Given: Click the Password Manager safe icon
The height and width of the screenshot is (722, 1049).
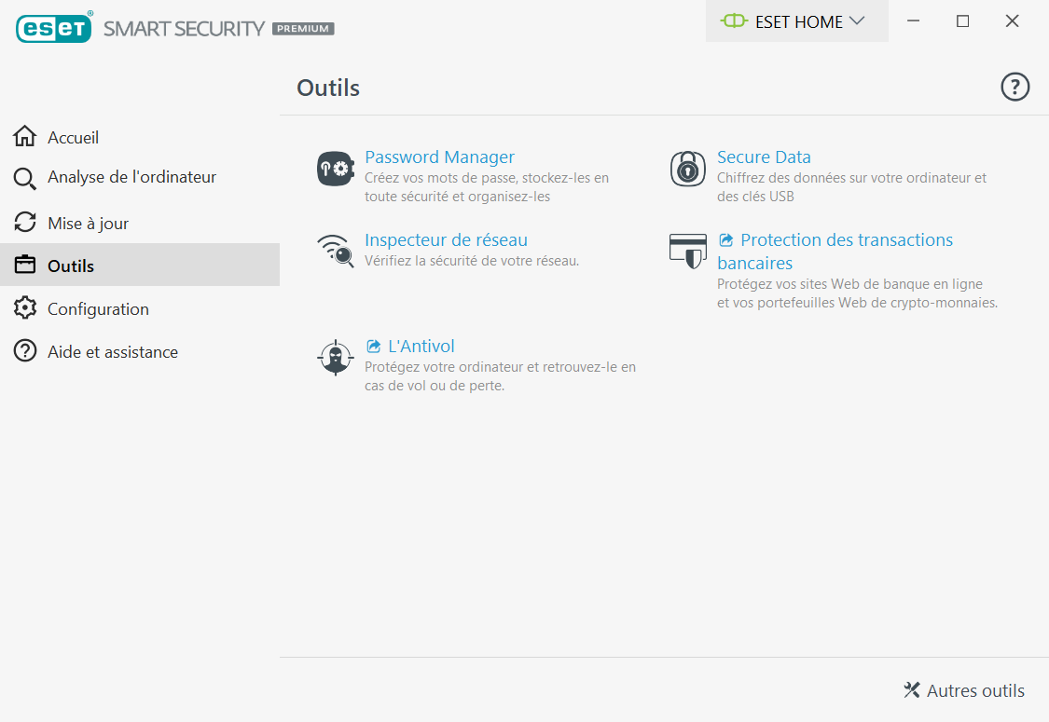Looking at the screenshot, I should (x=335, y=169).
